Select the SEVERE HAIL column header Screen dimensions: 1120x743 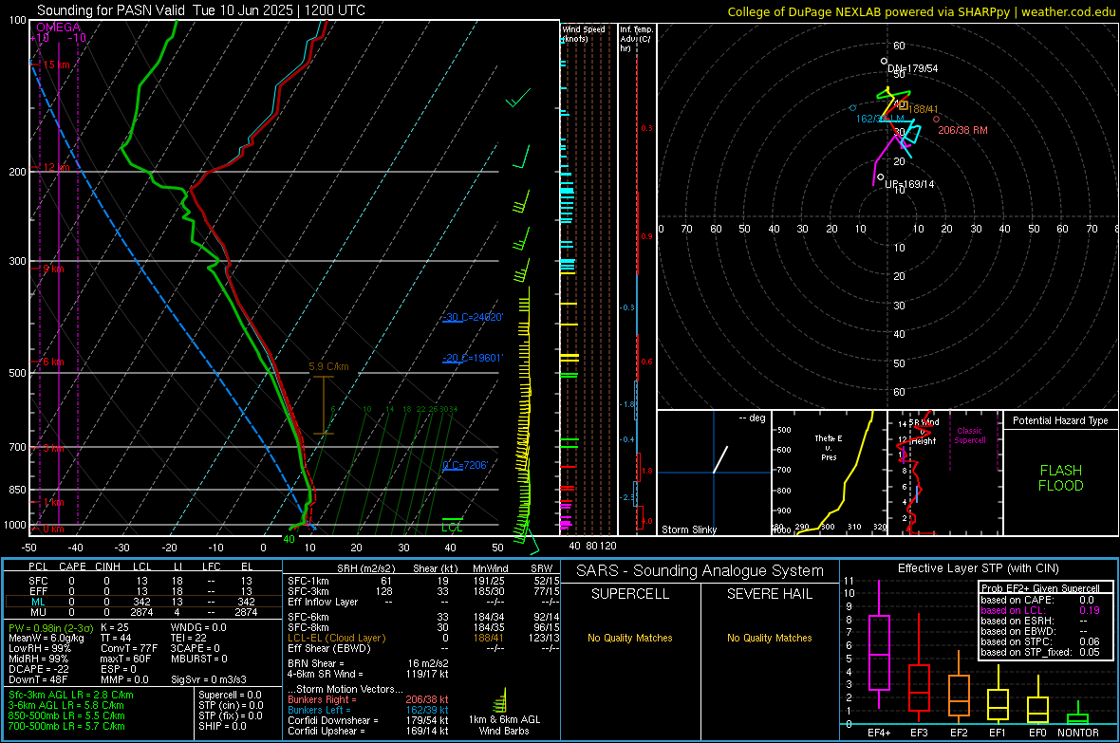[x=769, y=594]
